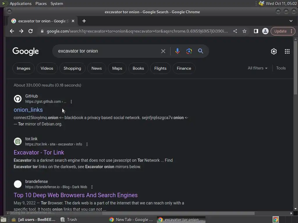View site info via padlock icon
Image resolution: width=298 pixels, height=223 pixels.
coord(42,31)
